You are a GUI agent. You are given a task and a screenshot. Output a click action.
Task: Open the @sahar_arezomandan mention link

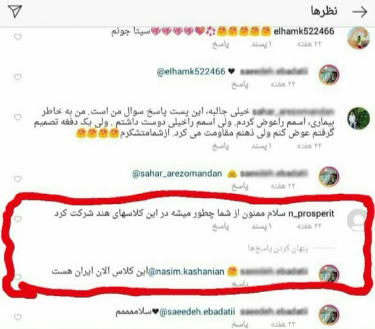point(177,174)
